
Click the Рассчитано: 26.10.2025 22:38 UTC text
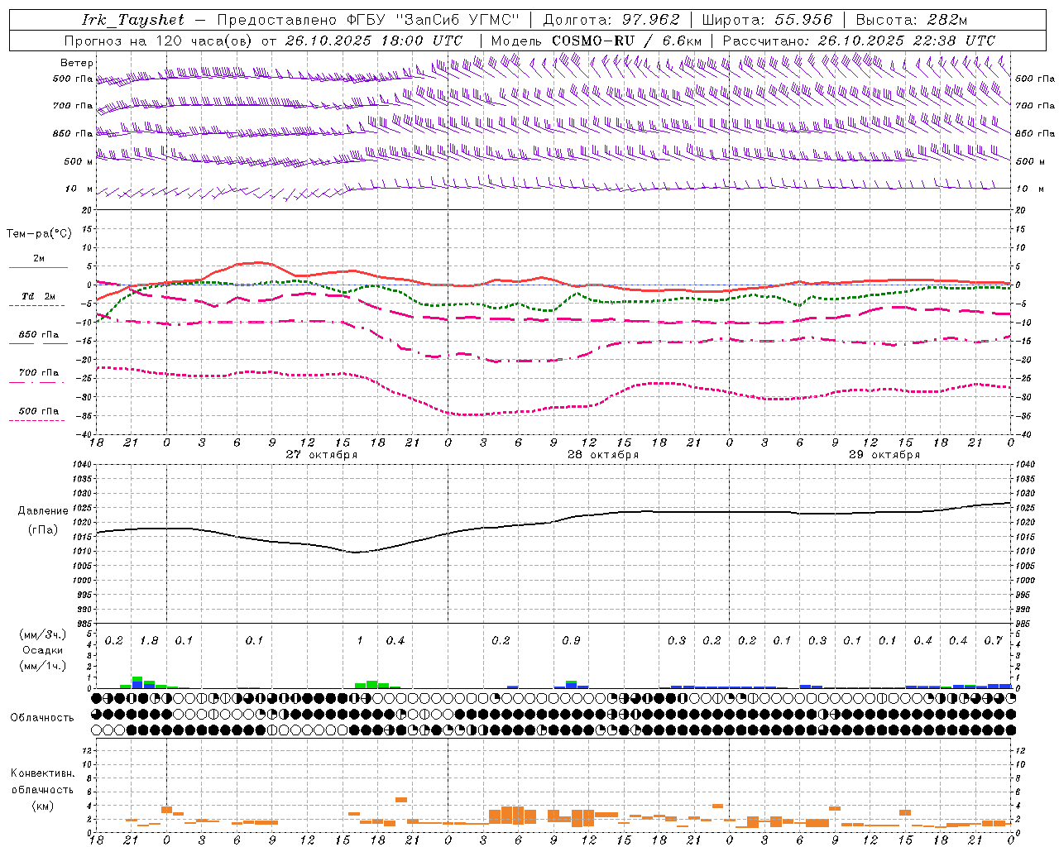[x=859, y=41]
